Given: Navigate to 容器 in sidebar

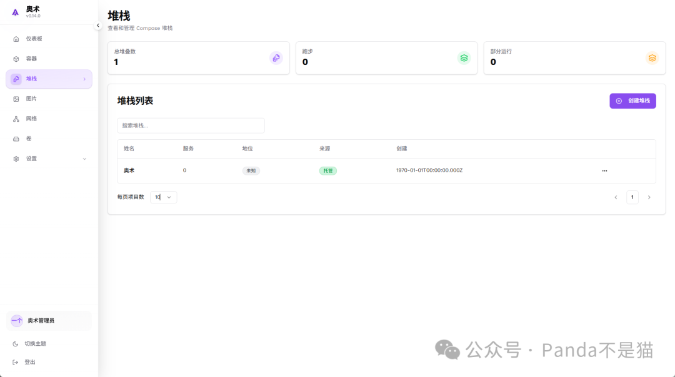Looking at the screenshot, I should (49, 59).
